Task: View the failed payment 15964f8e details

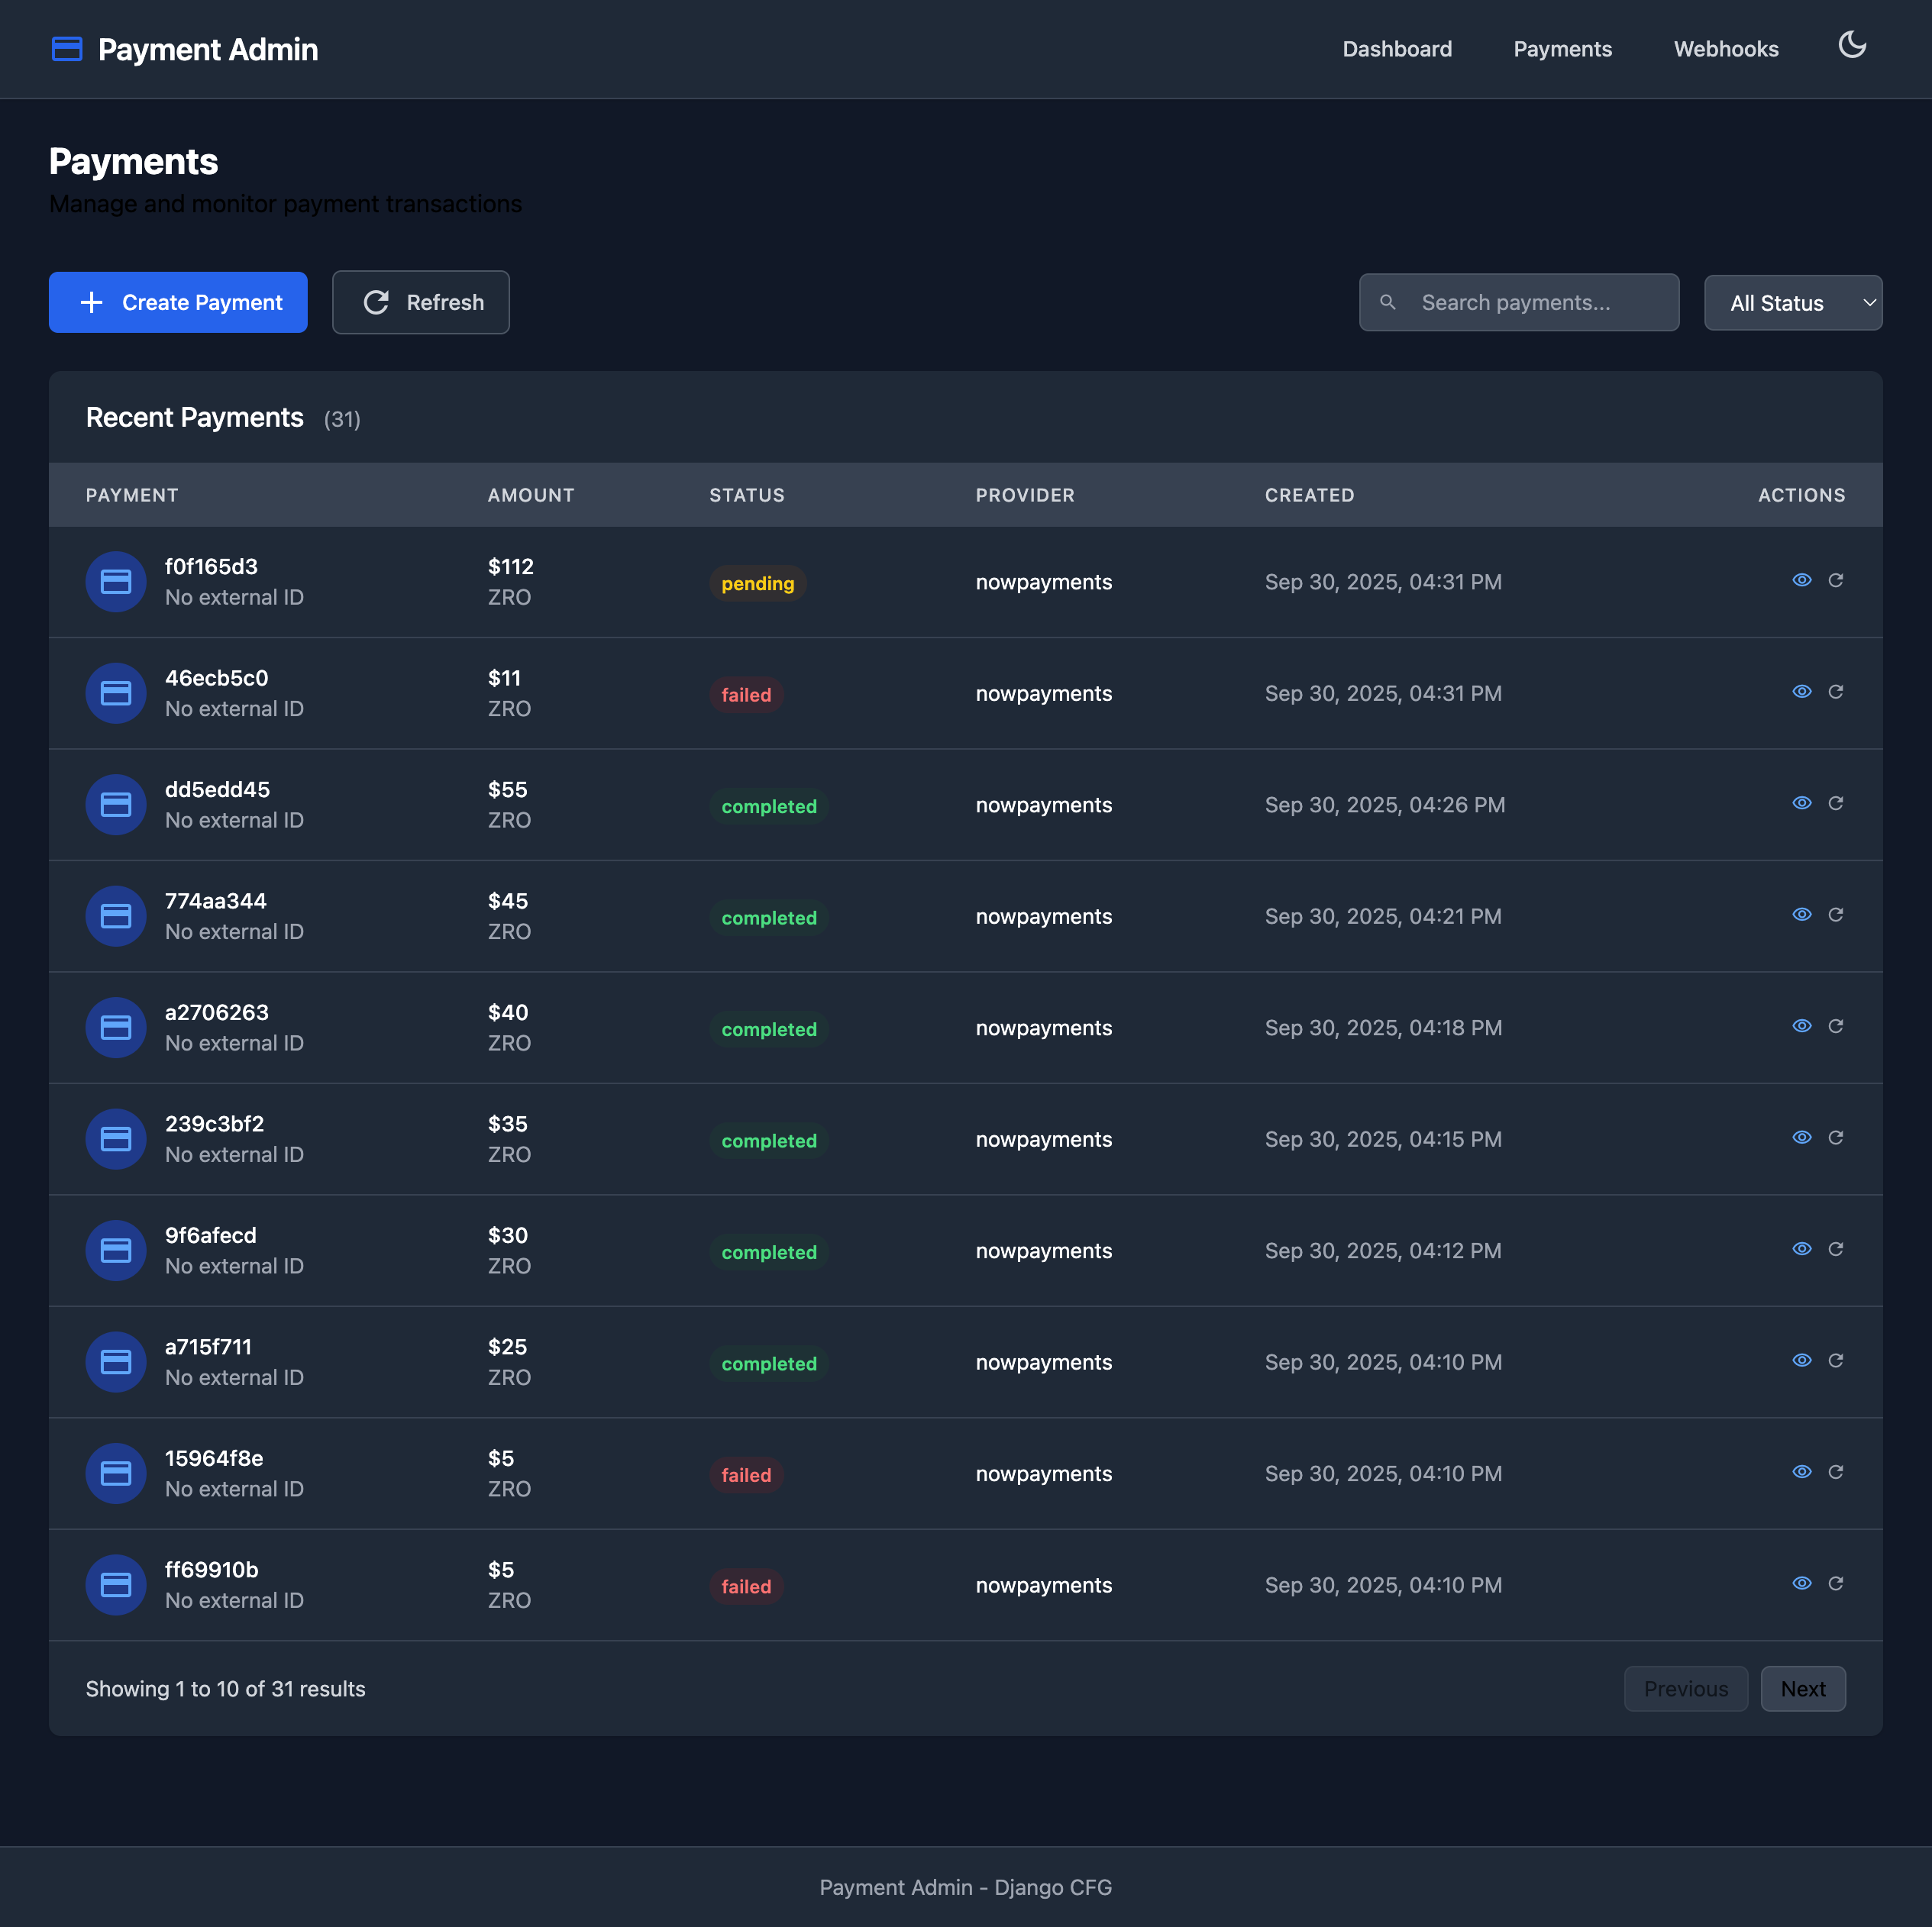Action: (1802, 1471)
